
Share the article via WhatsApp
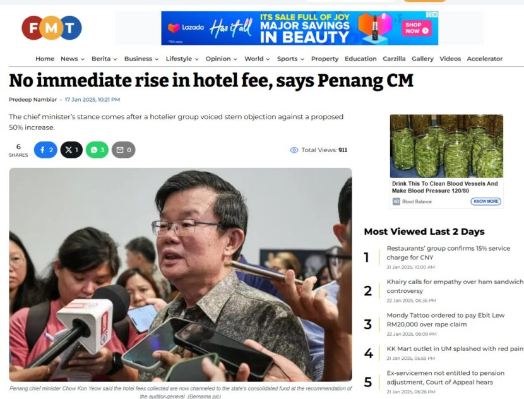tap(97, 150)
